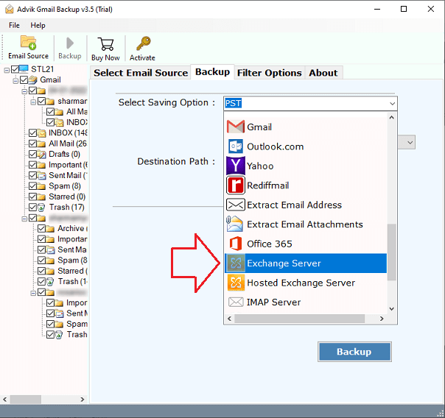Open the partially hidden dropdown right of list
This screenshot has width=445, height=418.
point(410,143)
